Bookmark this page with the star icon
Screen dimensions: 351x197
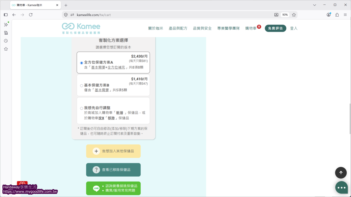coord(294,15)
